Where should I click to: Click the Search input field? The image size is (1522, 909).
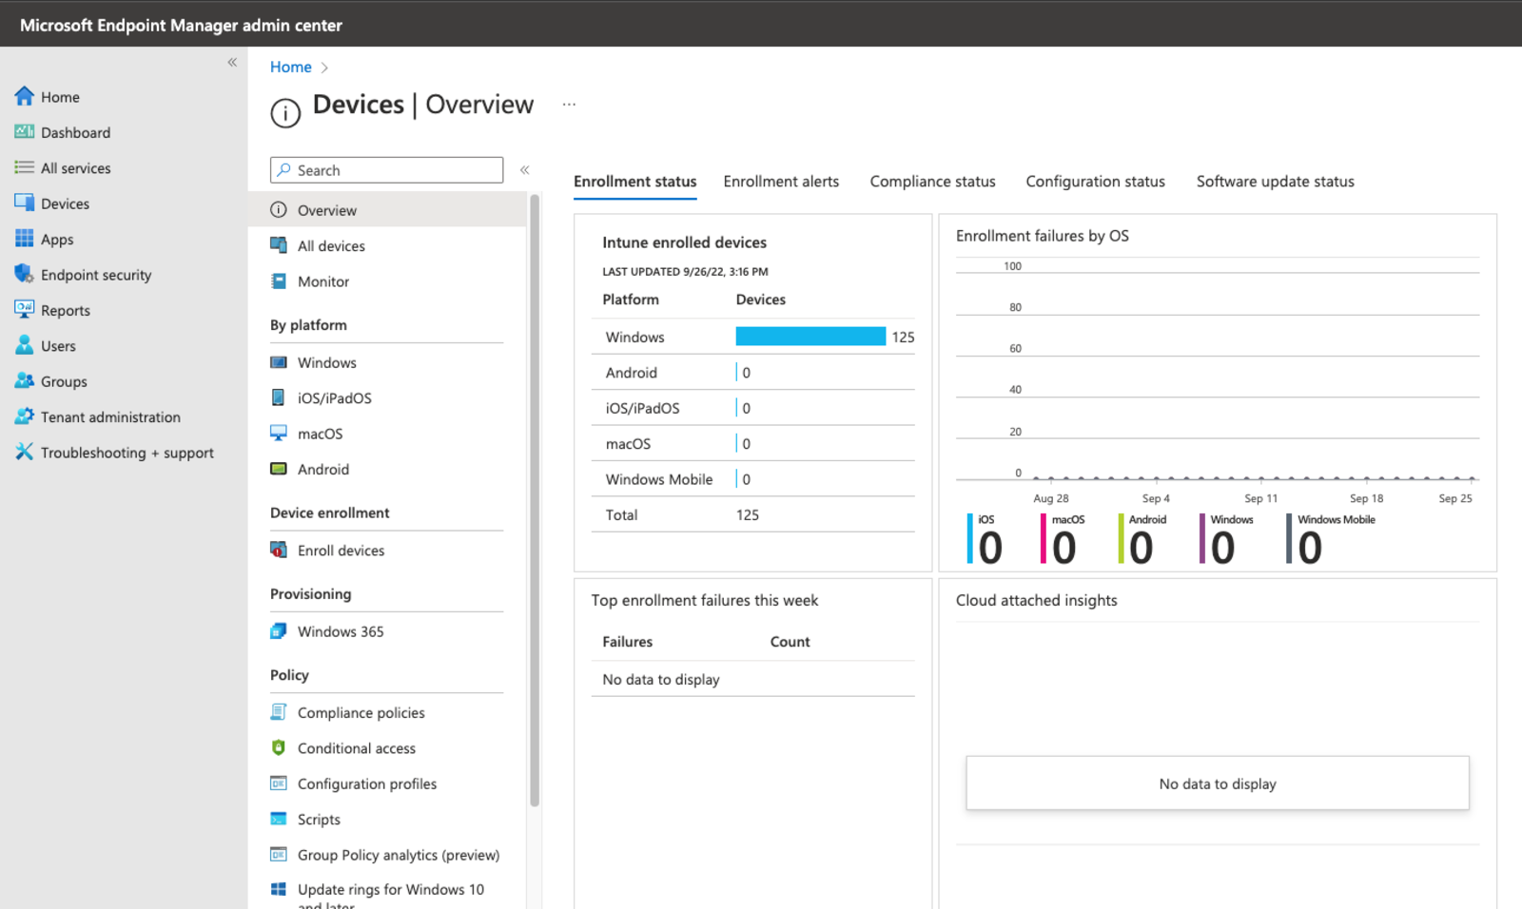(385, 169)
